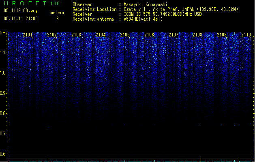Click the 2103 time marker
The width and height of the screenshot is (255, 162).
[x=76, y=35]
